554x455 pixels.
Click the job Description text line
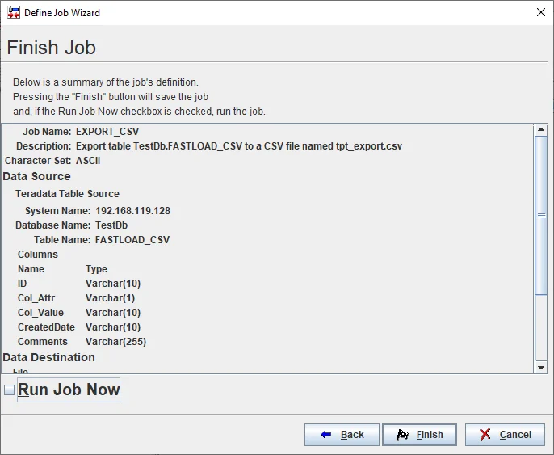[x=238, y=146]
